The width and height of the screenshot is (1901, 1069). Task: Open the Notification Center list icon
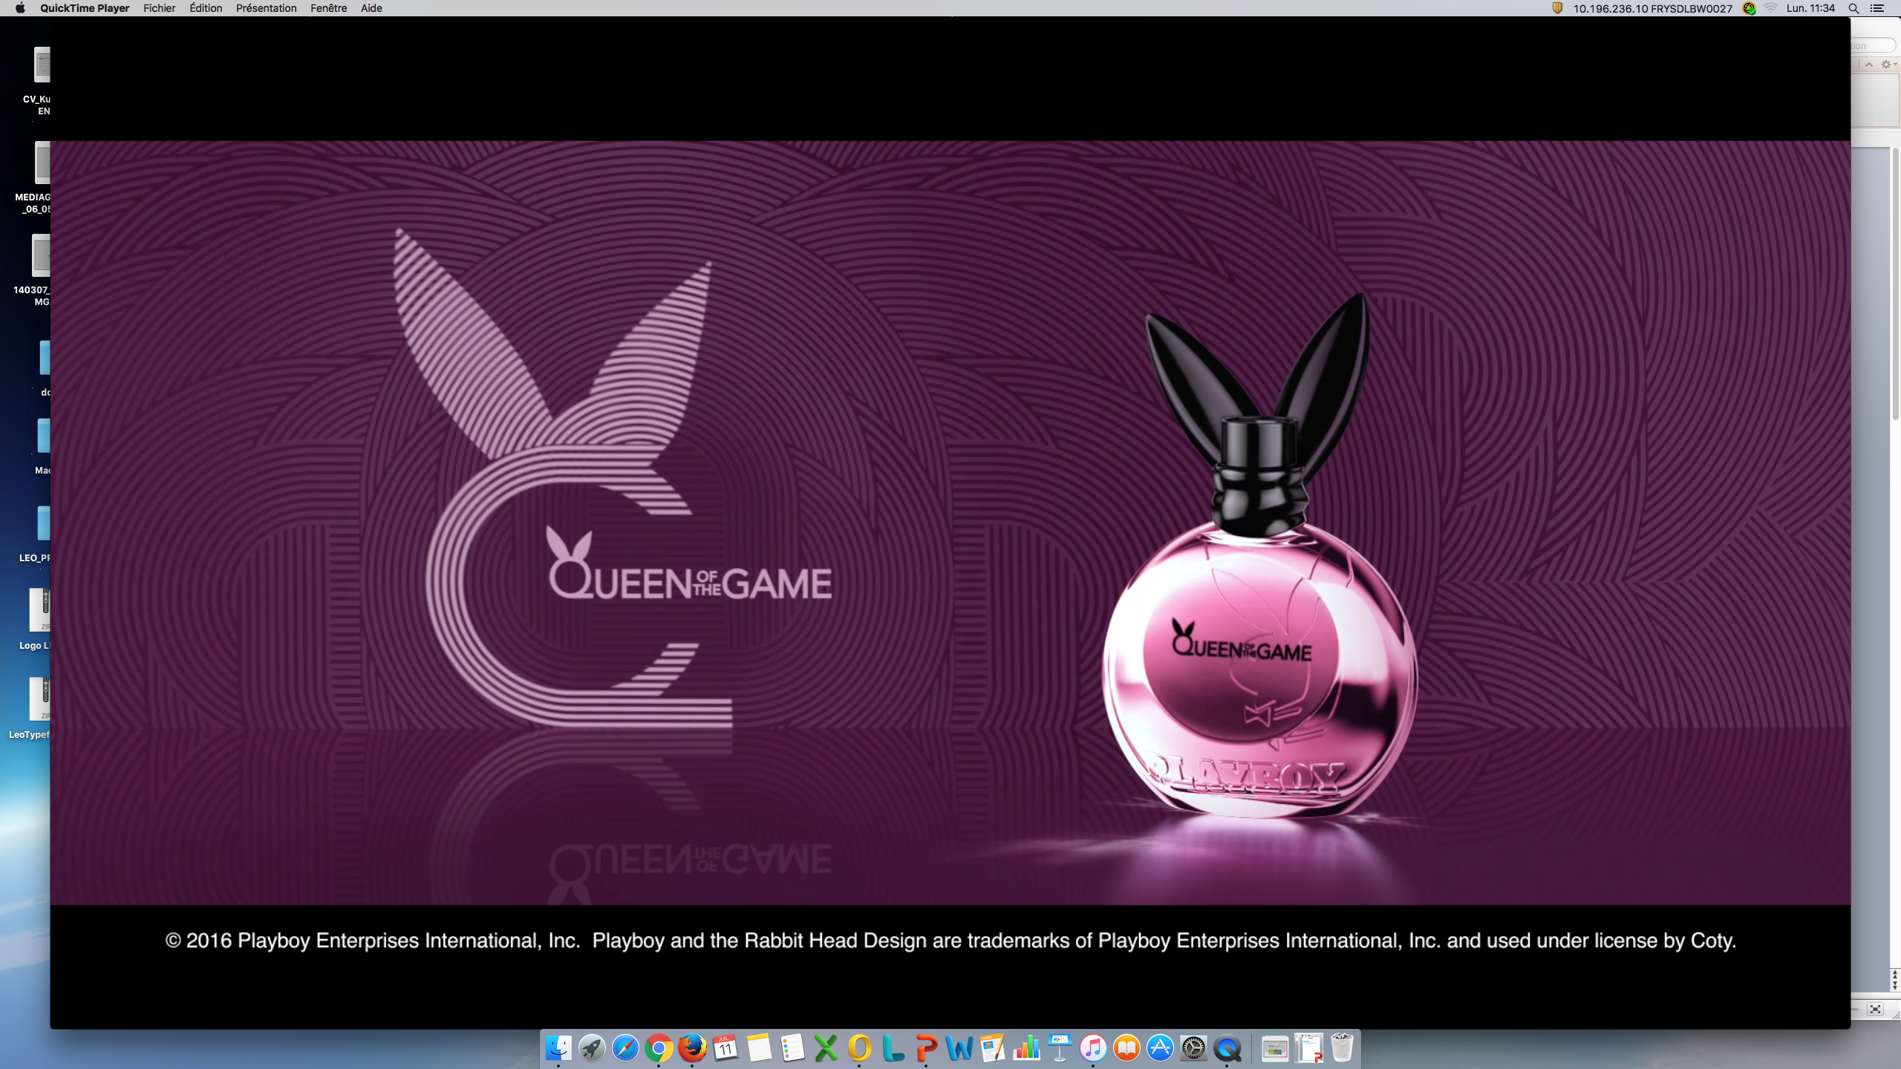point(1877,8)
